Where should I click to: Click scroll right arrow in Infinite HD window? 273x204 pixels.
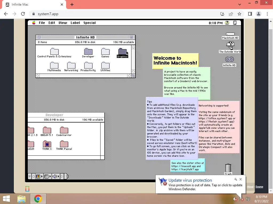(129, 76)
